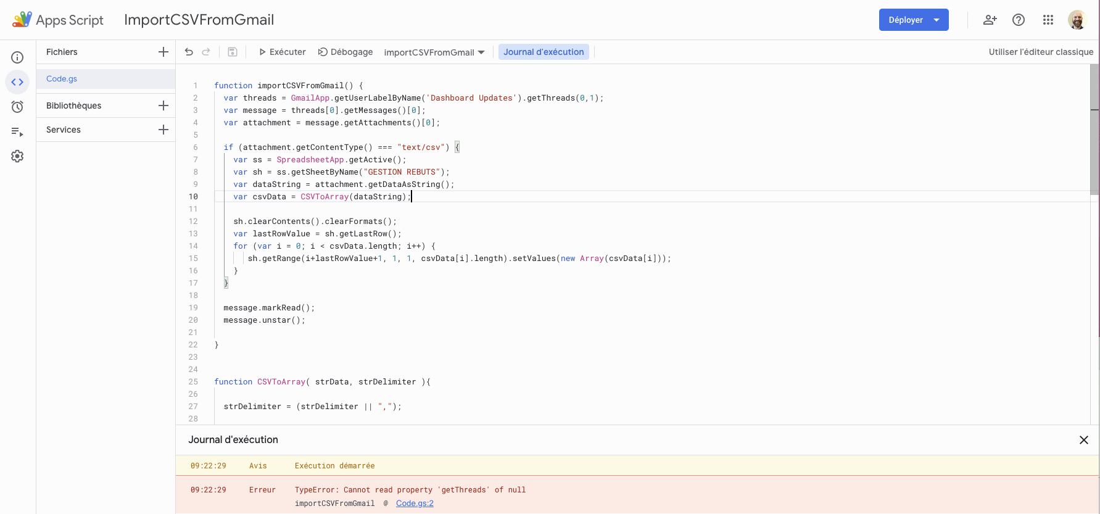This screenshot has width=1100, height=514.
Task: Add a library with Bibliothèques plus
Action: [163, 106]
